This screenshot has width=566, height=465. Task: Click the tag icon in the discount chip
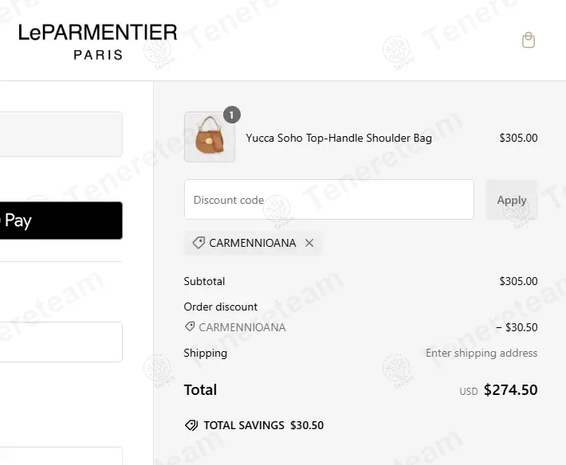[x=198, y=243]
